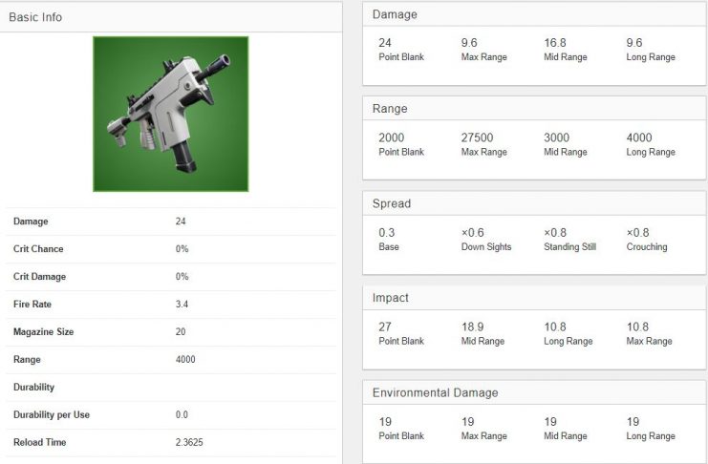Click the Crit Damage value 0%

[x=182, y=276]
